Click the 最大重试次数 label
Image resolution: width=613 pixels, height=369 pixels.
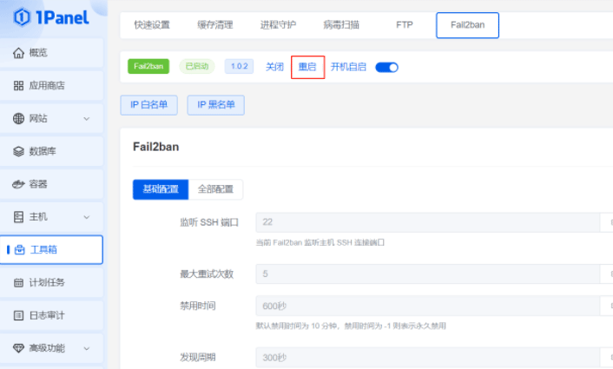coord(207,274)
